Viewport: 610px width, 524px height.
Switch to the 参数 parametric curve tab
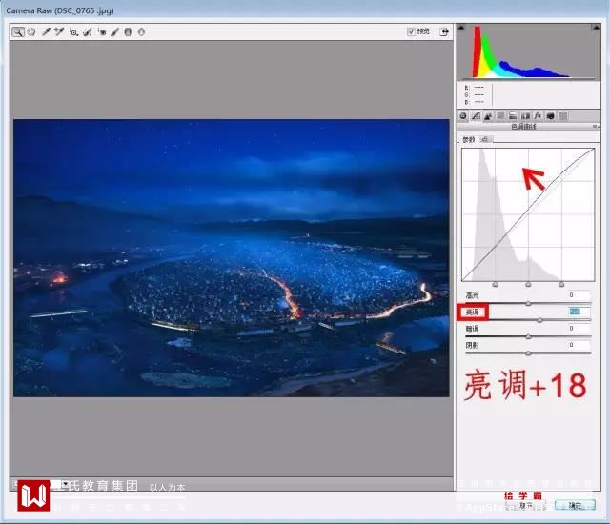(469, 139)
